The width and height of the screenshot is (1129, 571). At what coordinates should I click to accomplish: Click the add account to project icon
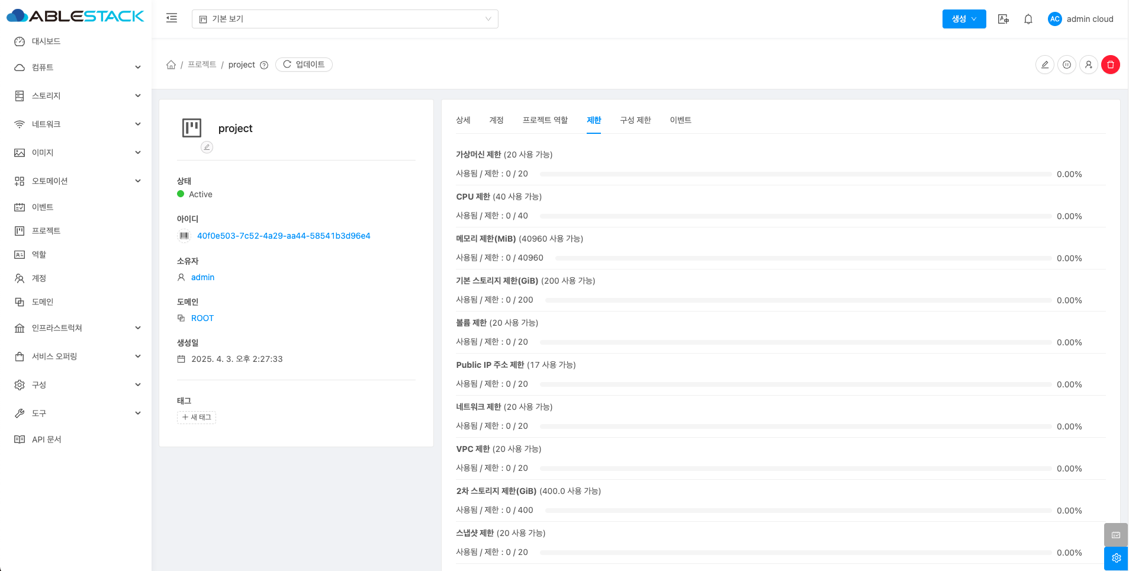click(1088, 65)
